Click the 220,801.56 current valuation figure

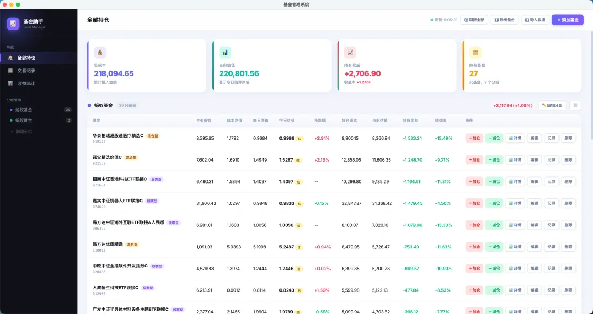tap(239, 73)
